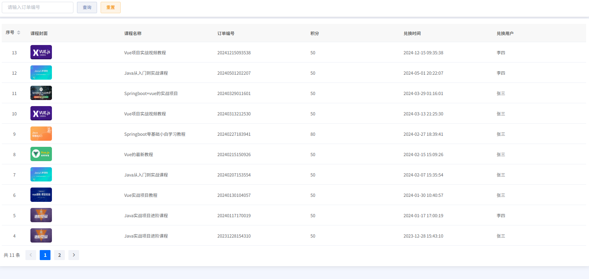Open the green Vue.js cover in row 8
Image resolution: width=589 pixels, height=279 pixels.
click(41, 154)
